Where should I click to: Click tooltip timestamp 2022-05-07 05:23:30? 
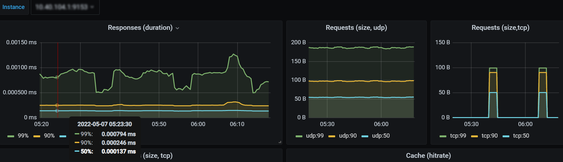(x=105, y=124)
